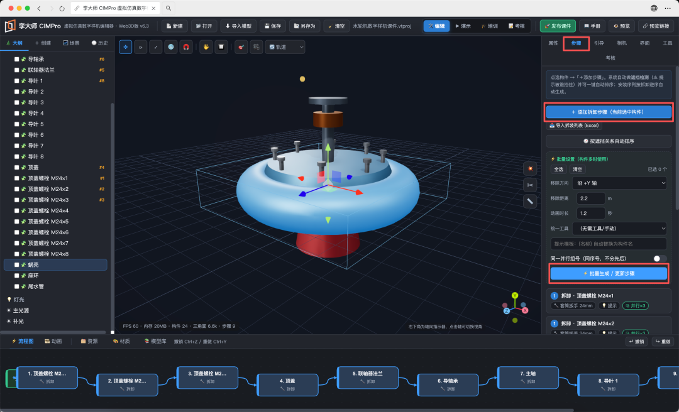Screen dimensions: 679x412
Task: Select the 7. 主轴 flowchart node
Action: [x=528, y=377]
